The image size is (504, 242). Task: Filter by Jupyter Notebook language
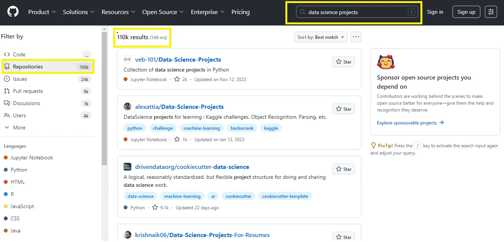[28, 158]
